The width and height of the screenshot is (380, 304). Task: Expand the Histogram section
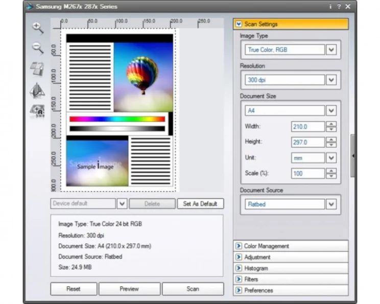[239, 268]
